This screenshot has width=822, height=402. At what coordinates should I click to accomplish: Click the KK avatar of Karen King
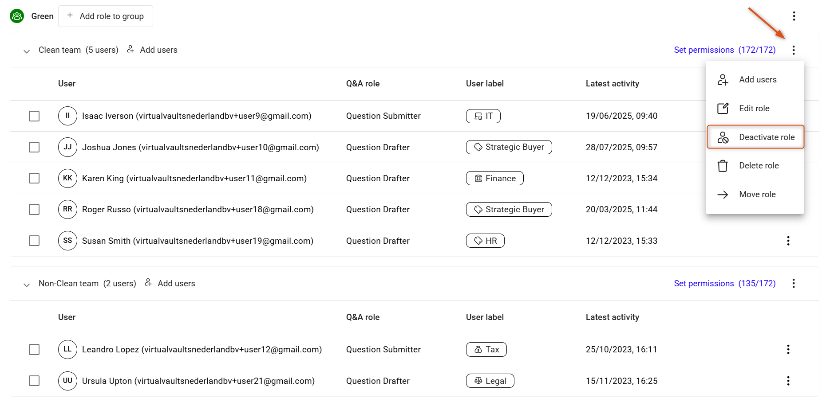coord(67,178)
